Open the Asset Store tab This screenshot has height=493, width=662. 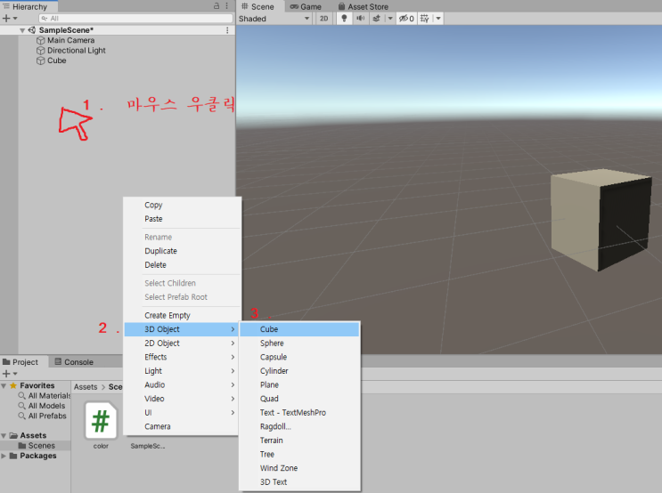tap(364, 7)
